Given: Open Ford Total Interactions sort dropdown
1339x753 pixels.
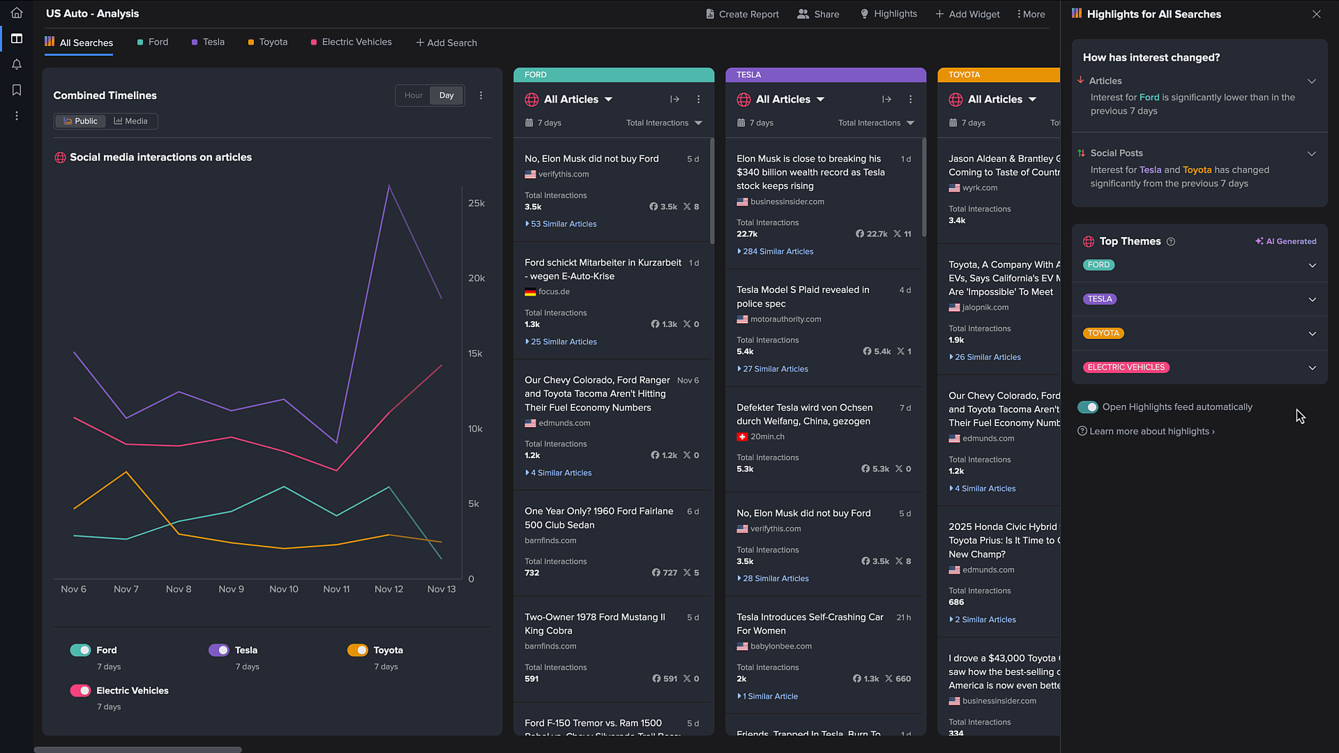Looking at the screenshot, I should click(x=664, y=123).
